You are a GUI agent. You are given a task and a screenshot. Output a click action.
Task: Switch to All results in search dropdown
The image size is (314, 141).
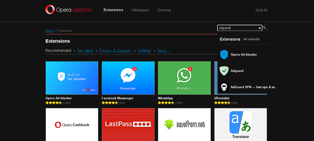click(251, 39)
